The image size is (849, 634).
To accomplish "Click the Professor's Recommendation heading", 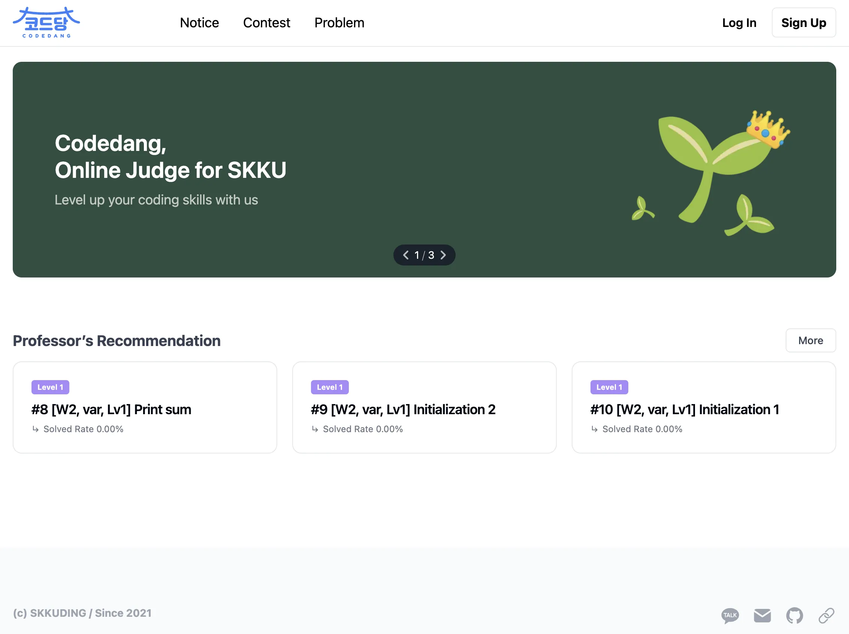I will tap(117, 340).
